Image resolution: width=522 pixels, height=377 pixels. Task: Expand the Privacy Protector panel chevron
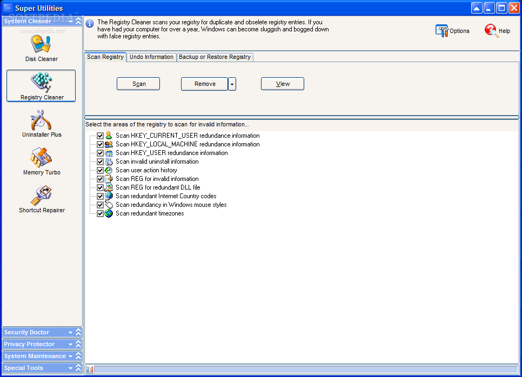[x=78, y=344]
